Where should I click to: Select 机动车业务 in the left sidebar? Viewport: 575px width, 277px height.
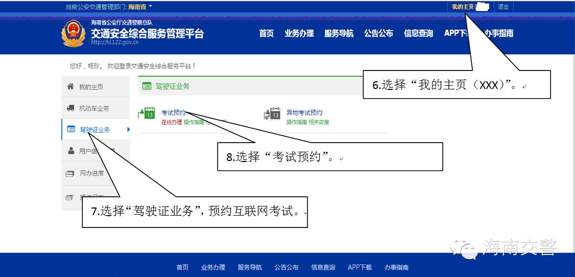pos(95,108)
